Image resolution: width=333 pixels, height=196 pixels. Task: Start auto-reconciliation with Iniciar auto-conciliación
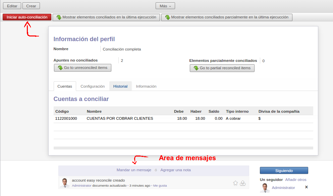27,17
